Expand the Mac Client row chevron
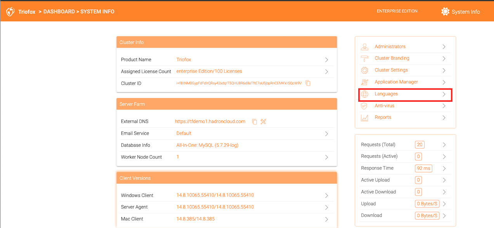Image resolution: width=494 pixels, height=228 pixels. 327,219
